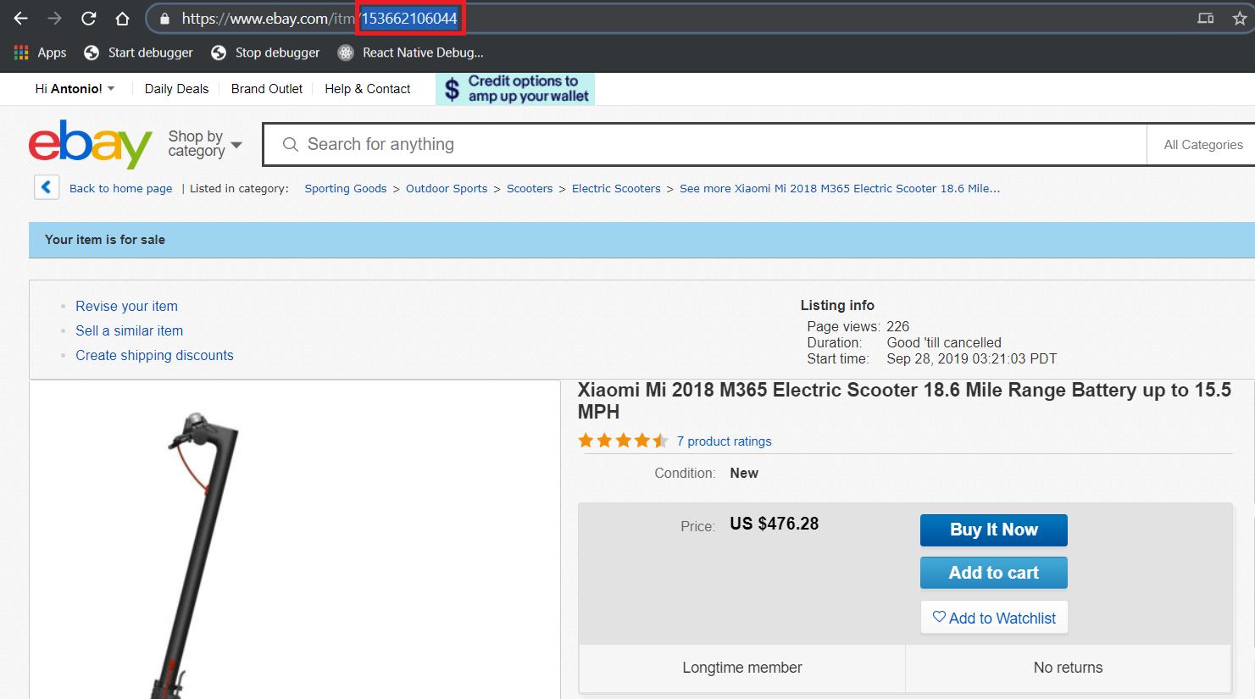
Task: Open the Apps grid icon in the bookmarks bar
Action: point(21,53)
